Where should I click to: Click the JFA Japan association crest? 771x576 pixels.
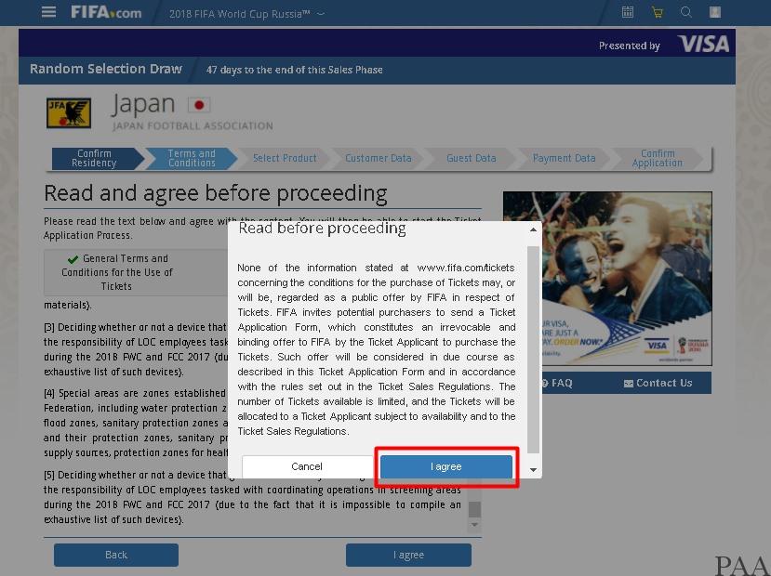(69, 113)
